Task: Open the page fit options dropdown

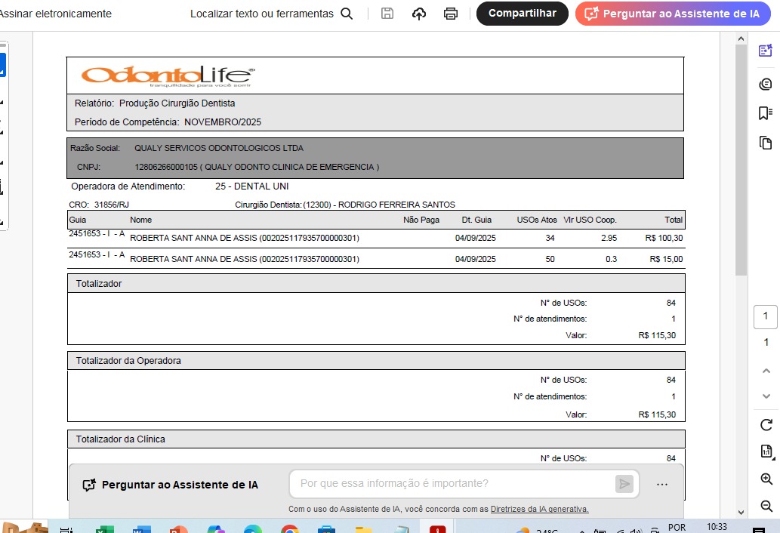Action: click(766, 452)
